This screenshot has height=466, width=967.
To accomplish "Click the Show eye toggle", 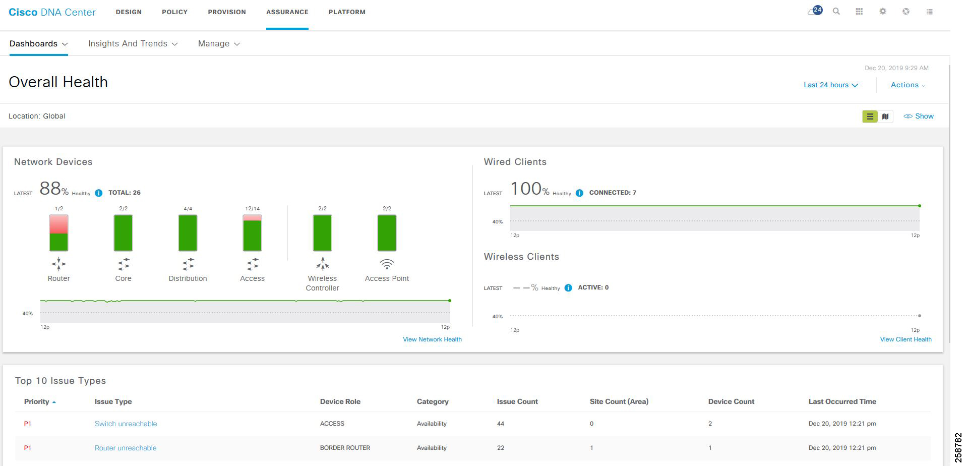I will 919,116.
